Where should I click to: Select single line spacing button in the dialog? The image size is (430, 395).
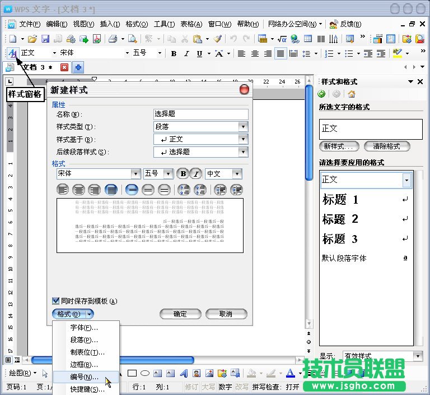click(132, 190)
